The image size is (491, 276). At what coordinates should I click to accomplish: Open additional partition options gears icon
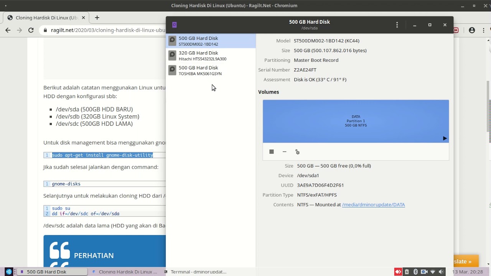coord(297,152)
